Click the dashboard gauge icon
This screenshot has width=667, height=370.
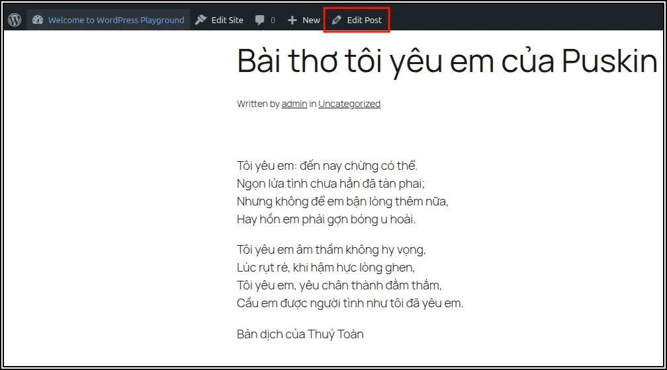38,20
